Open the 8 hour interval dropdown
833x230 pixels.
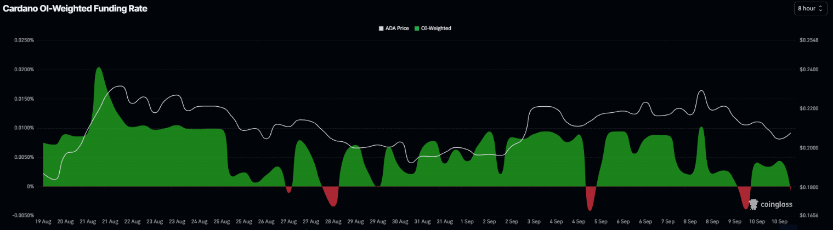811,8
